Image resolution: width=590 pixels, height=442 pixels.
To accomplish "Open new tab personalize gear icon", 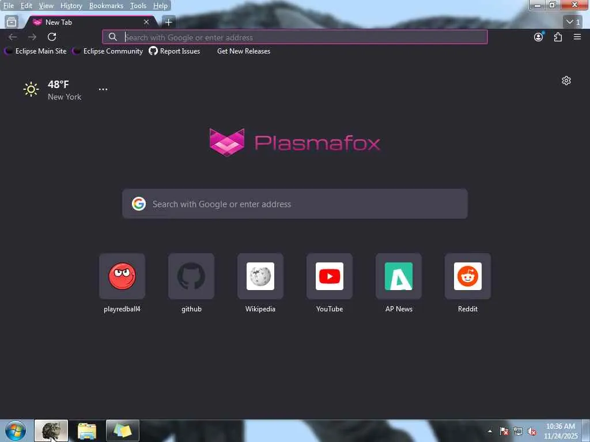I will pyautogui.click(x=566, y=81).
